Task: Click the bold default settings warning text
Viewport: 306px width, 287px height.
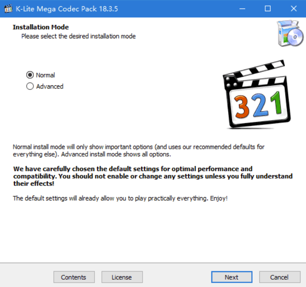Action: 153,176
